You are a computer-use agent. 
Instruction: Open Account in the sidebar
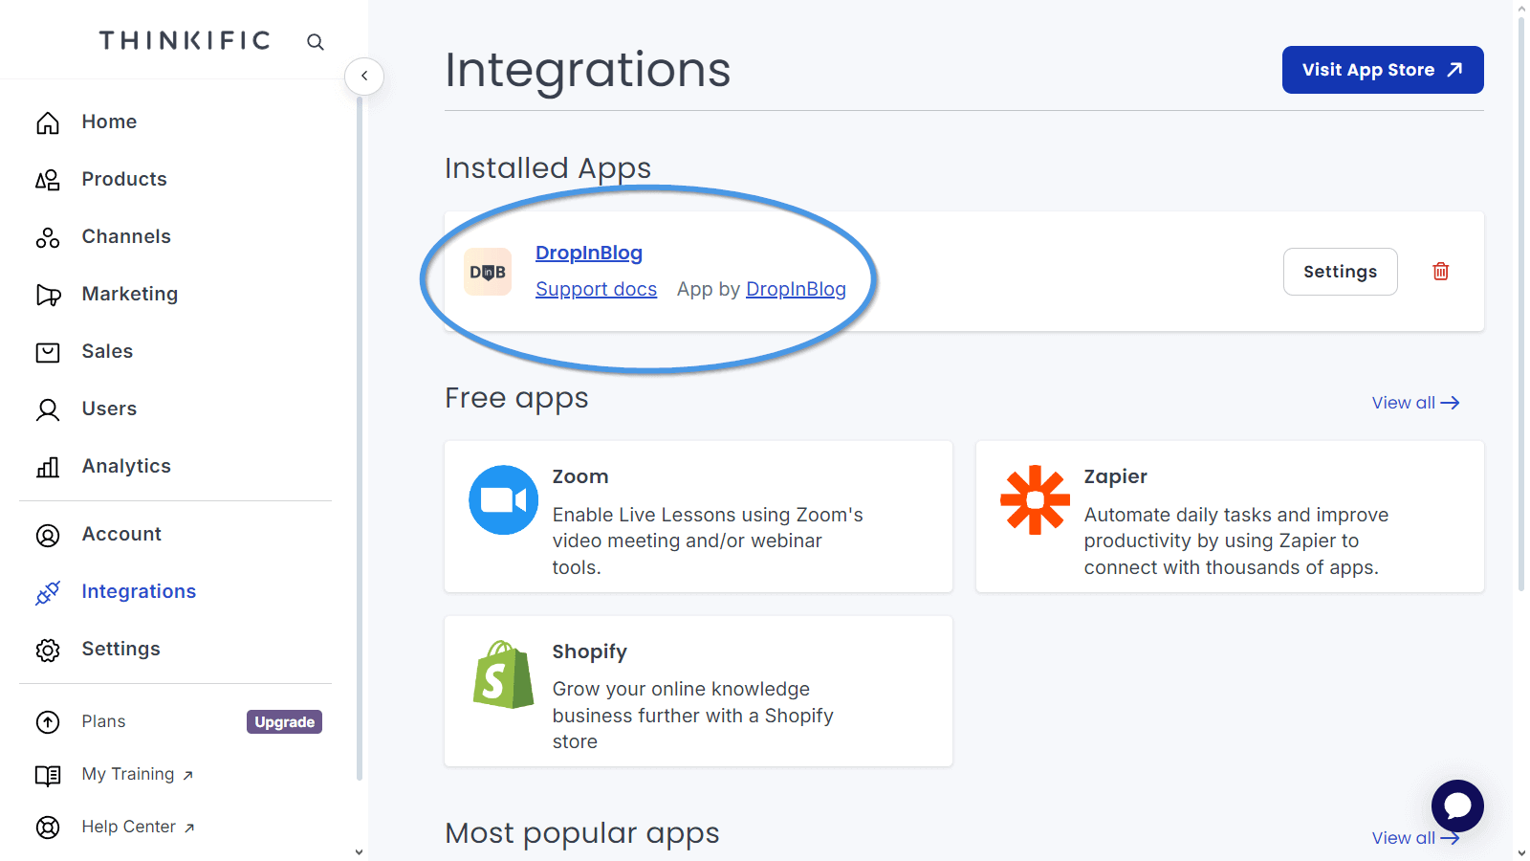coord(121,534)
